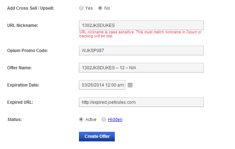Viewport: 235px width, 149px height.
Task: Focus the URL Nickname text field
Action: (141, 25)
